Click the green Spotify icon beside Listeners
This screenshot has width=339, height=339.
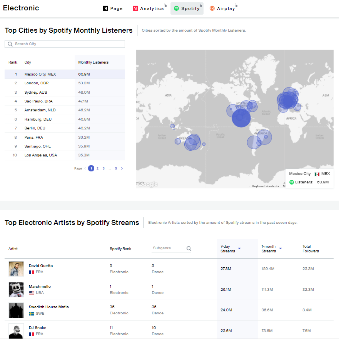[x=292, y=182]
